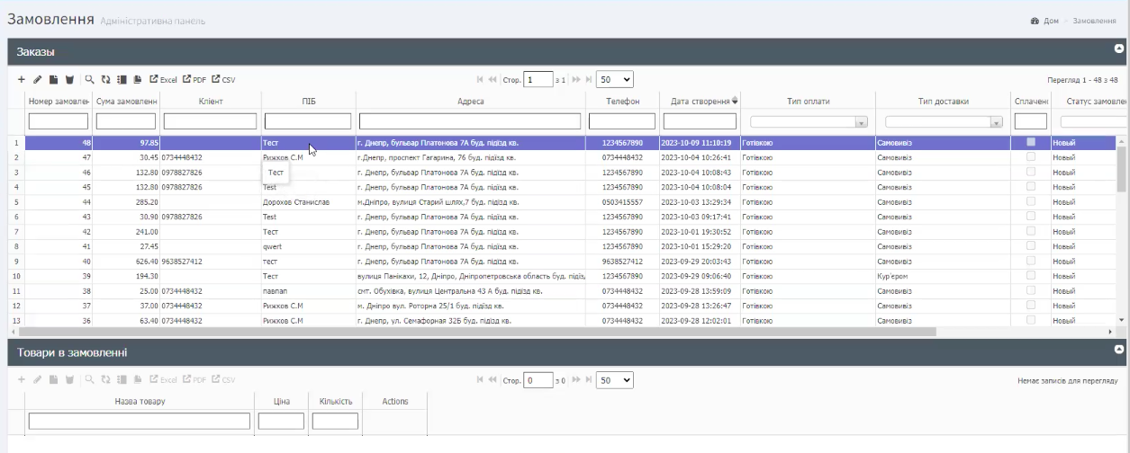
Task: Collapse the Заказы panel with the circle arrow
Action: (1119, 48)
